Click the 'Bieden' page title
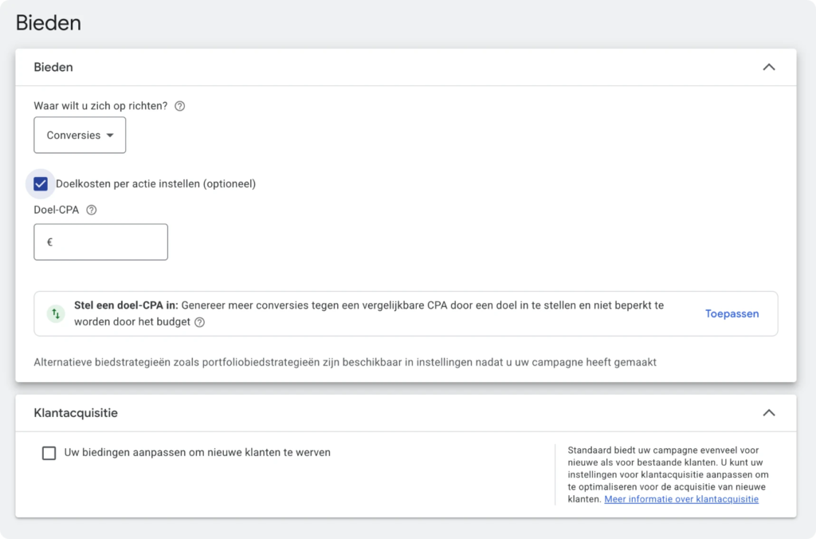This screenshot has height=539, width=816. tap(49, 22)
